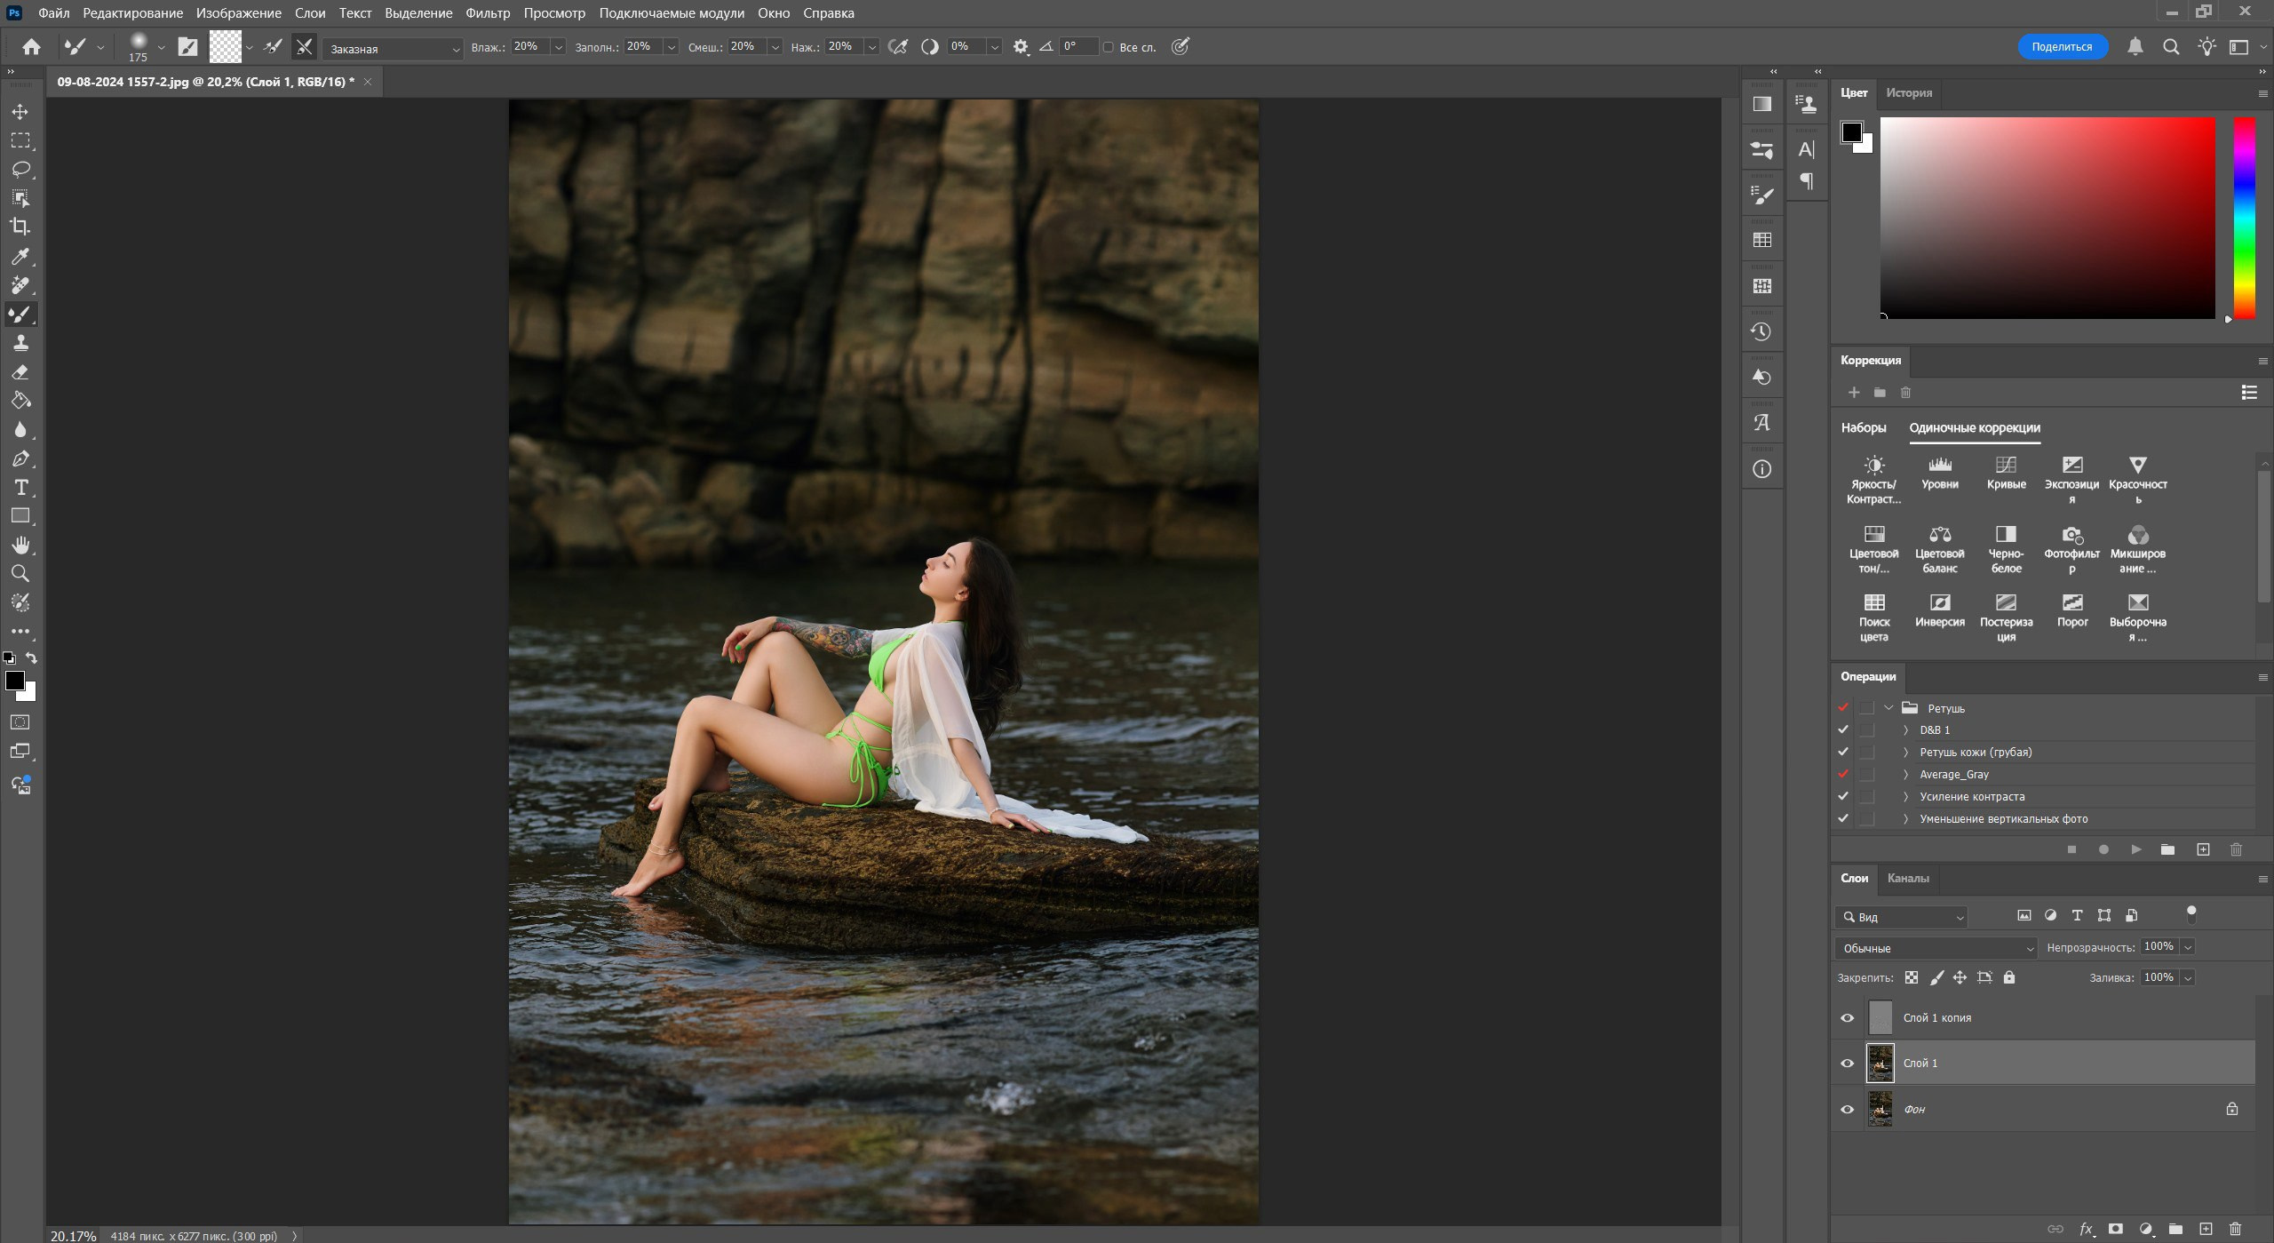Open the Фильтр menu
Image resolution: width=2274 pixels, height=1243 pixels.
488,13
